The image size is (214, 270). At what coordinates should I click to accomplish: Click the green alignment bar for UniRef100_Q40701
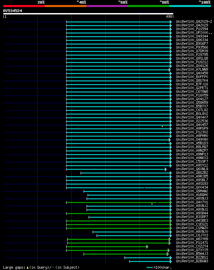point(119,202)
